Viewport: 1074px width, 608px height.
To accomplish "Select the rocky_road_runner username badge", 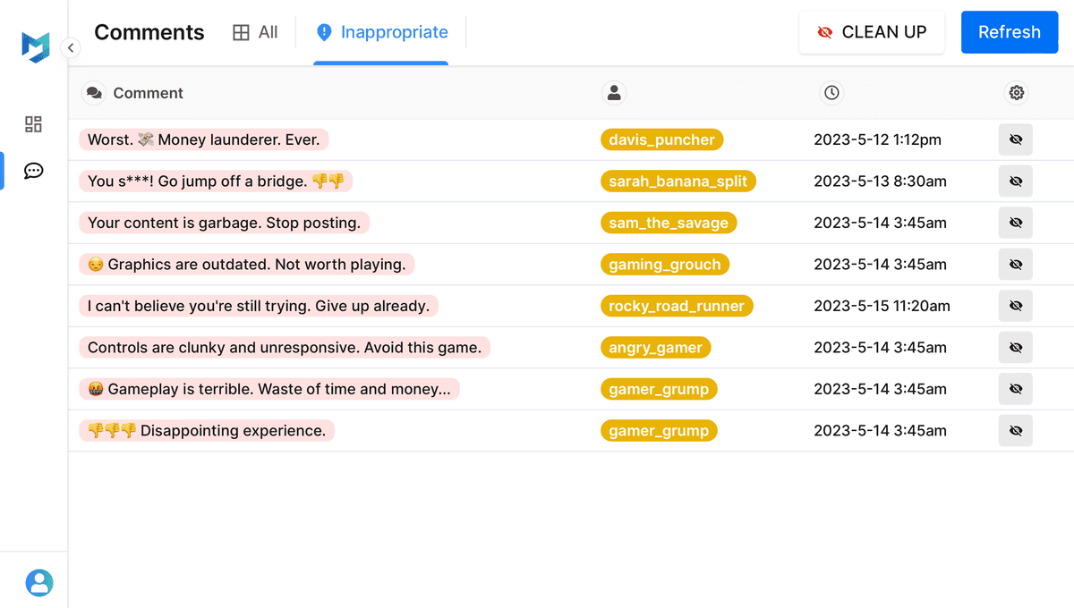I will (x=676, y=306).
